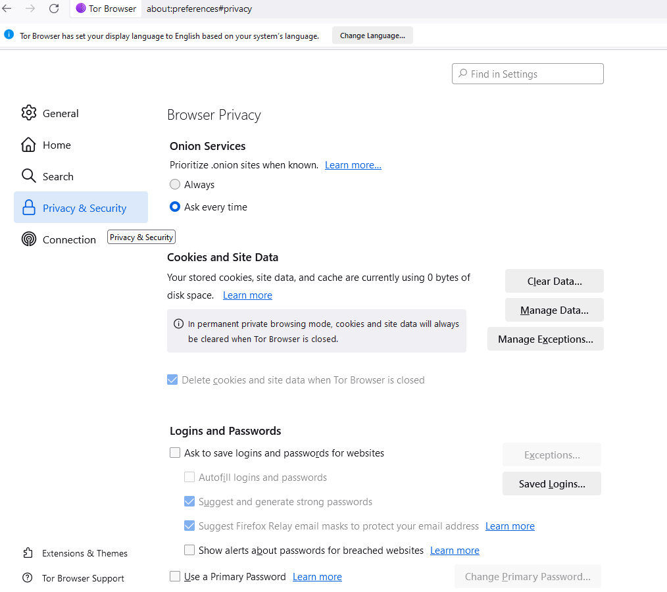
Task: Click the browser reload icon
Action: pyautogui.click(x=54, y=9)
